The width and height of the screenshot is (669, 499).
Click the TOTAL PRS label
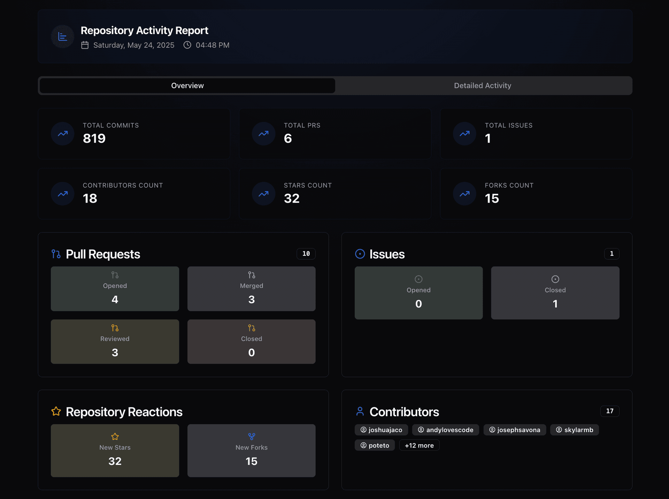point(302,125)
